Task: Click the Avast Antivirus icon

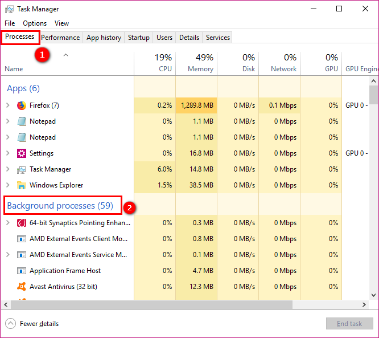Action: pos(22,287)
